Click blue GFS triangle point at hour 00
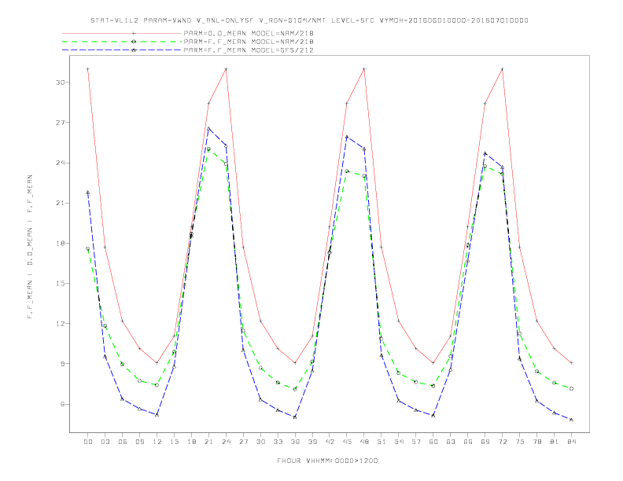The width and height of the screenshot is (623, 481). 88,193
